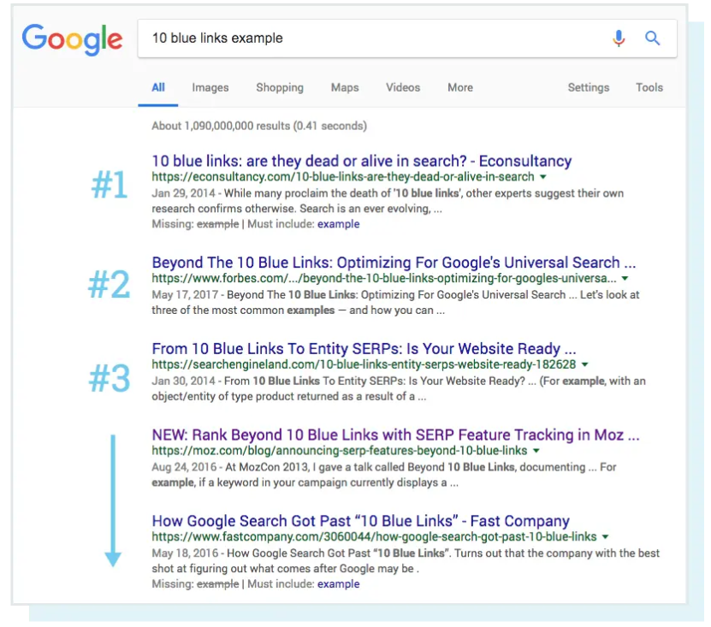Image resolution: width=711 pixels, height=627 pixels.
Task: Click the moz.com/blog green URL text
Action: point(339,451)
